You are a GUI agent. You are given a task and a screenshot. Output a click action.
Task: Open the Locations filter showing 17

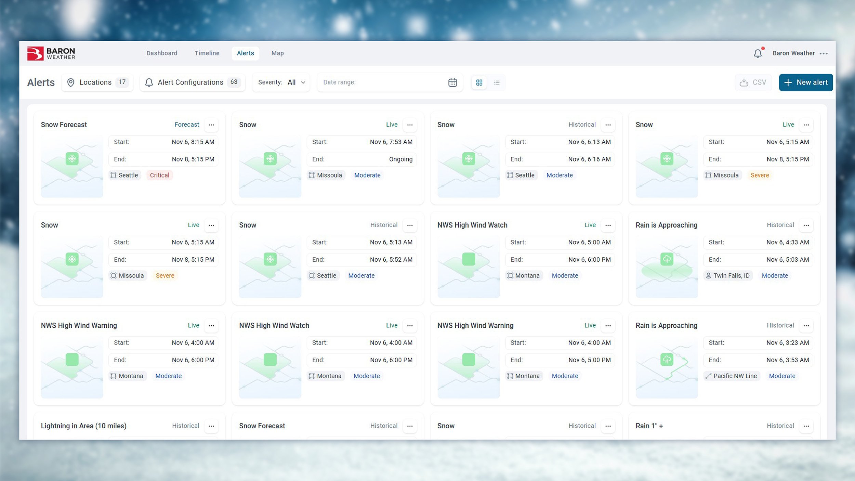[x=97, y=82]
